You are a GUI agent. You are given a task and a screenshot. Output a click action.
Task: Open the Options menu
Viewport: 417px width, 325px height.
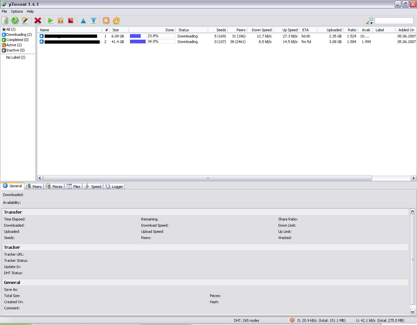pos(17,11)
